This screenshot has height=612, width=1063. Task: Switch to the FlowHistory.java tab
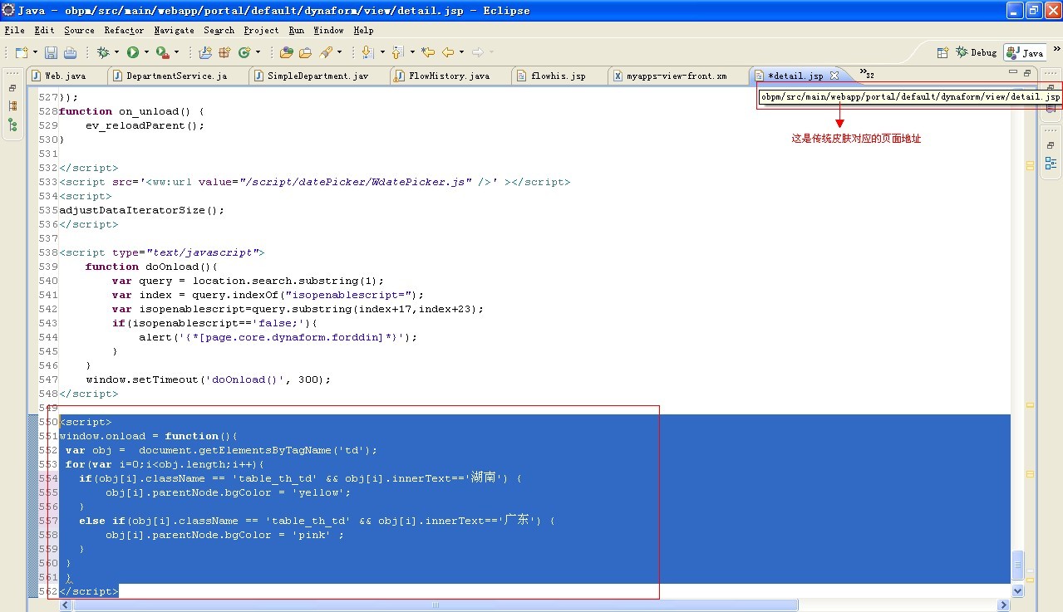click(449, 76)
